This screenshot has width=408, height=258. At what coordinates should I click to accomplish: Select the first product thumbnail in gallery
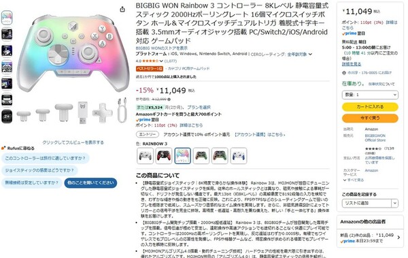pyautogui.click(x=7, y=18)
